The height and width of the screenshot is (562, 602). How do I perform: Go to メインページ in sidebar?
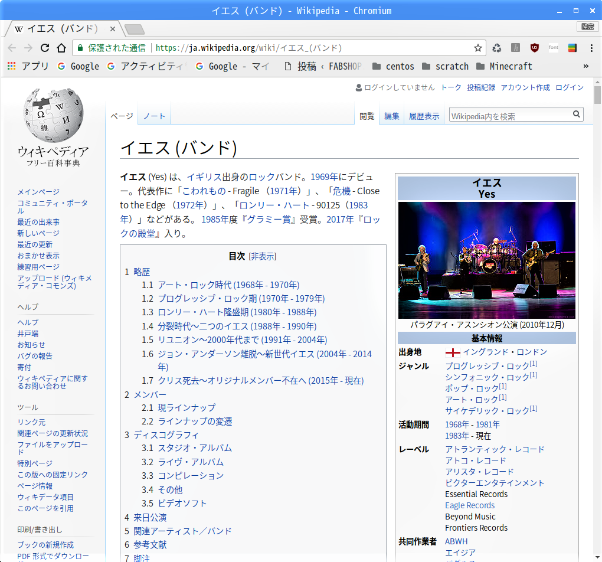38,192
